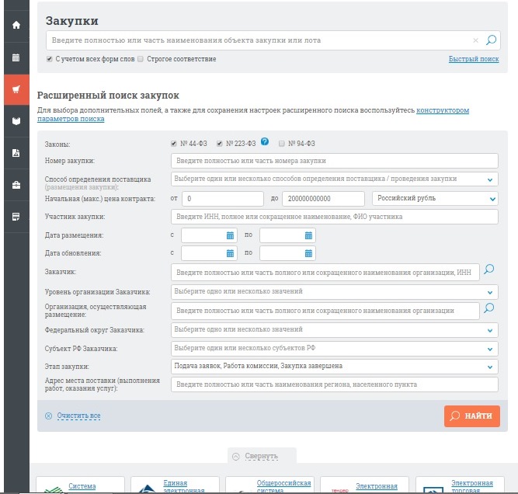The width and height of the screenshot is (518, 494).
Task: Clear the top search field with the X icon
Action: click(476, 40)
